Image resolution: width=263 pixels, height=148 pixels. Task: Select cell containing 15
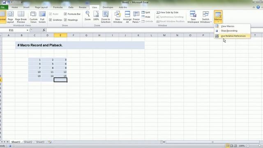[60, 76]
